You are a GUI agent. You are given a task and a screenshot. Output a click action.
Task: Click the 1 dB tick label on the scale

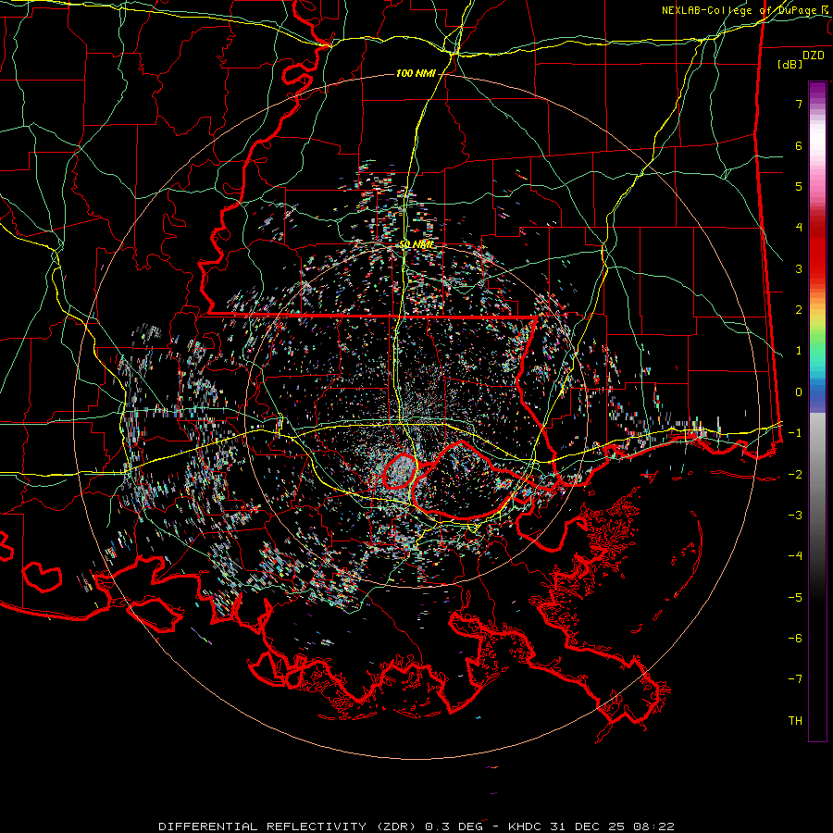(x=799, y=351)
